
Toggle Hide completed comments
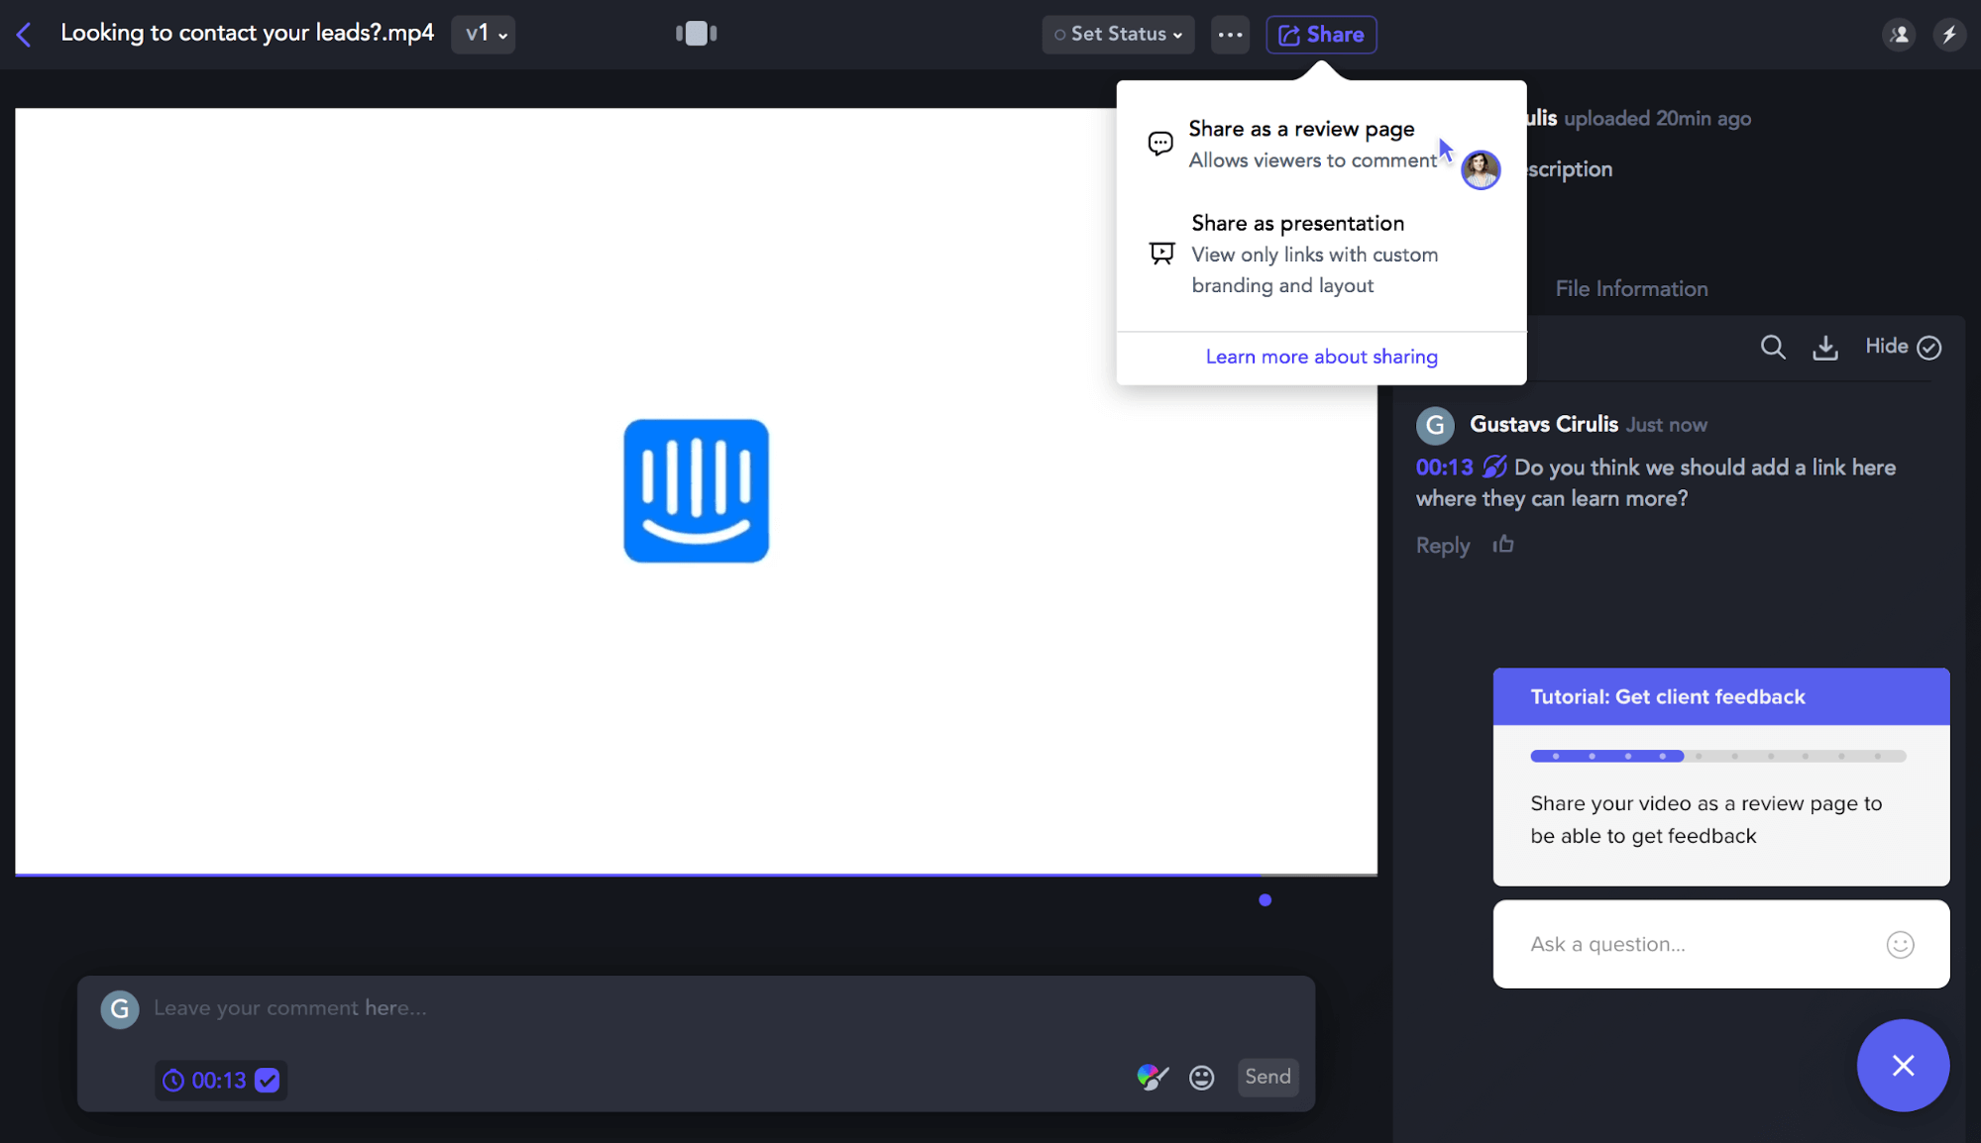click(x=1902, y=347)
